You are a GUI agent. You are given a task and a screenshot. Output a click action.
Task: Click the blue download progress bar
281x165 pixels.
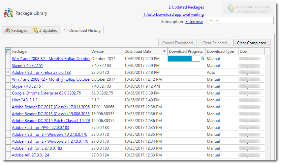pos(180,58)
